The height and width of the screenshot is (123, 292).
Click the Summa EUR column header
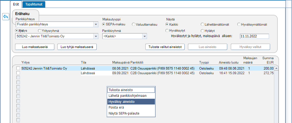268,60
